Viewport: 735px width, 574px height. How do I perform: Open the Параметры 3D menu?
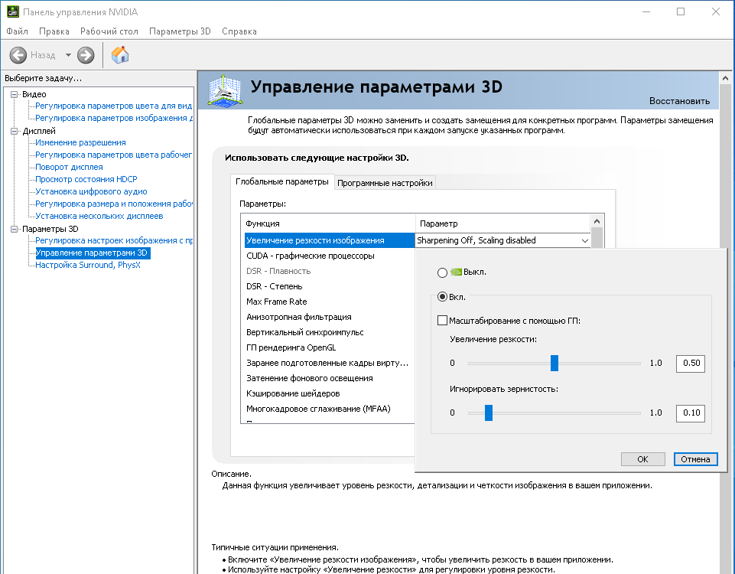click(180, 31)
